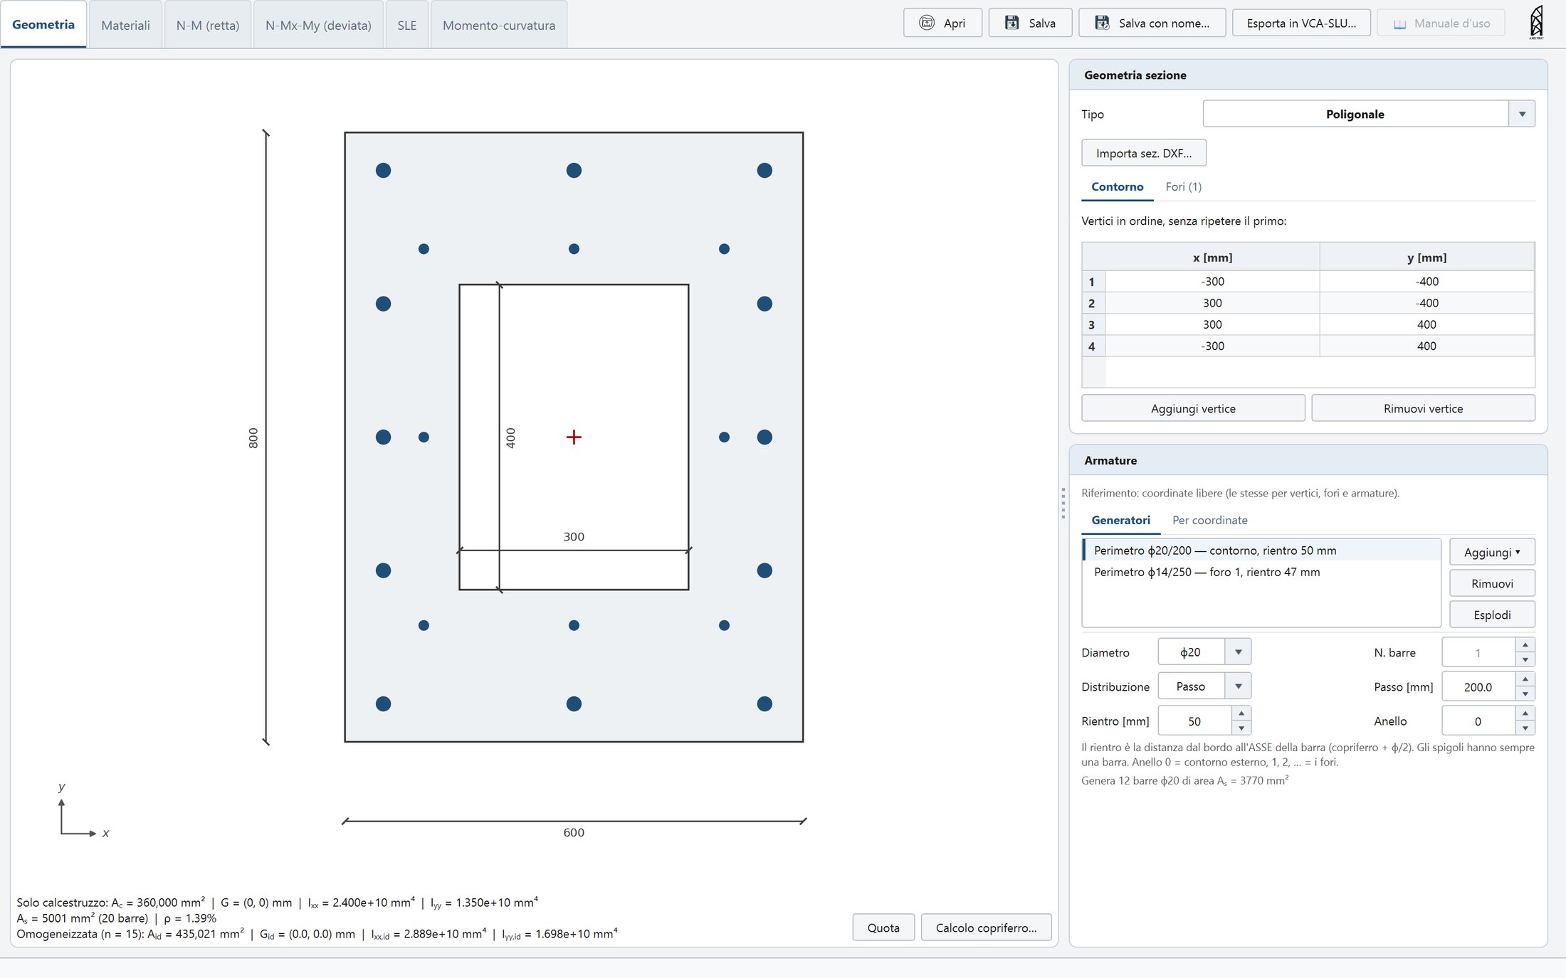Click vertex 3 y cell 400
The height and width of the screenshot is (978, 1566).
1426,324
